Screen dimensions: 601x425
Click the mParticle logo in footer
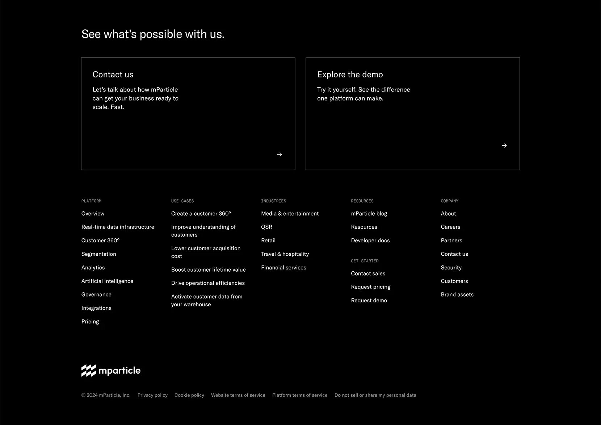coord(111,370)
